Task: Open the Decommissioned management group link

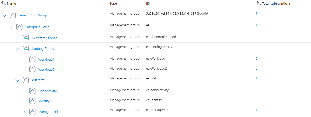Action: pos(45,38)
